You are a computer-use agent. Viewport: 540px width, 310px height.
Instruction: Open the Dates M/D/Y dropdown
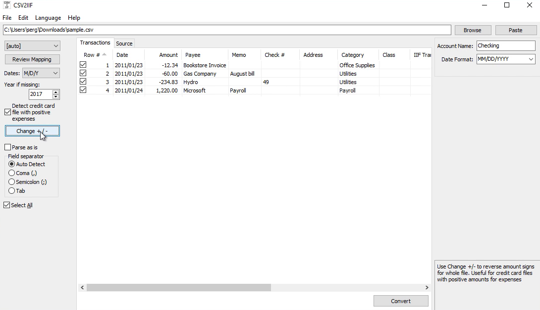tap(41, 73)
